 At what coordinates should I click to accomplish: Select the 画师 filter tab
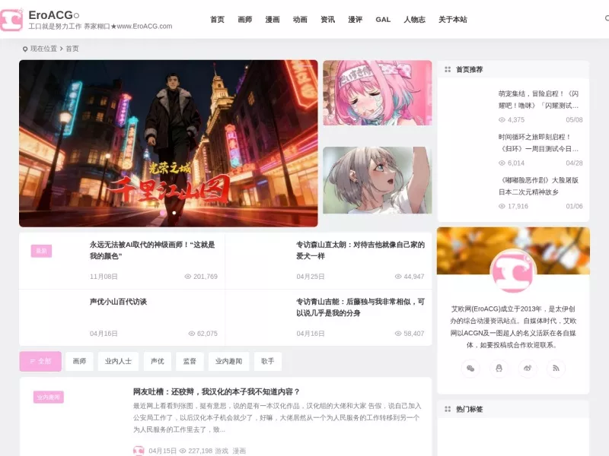[x=79, y=362]
